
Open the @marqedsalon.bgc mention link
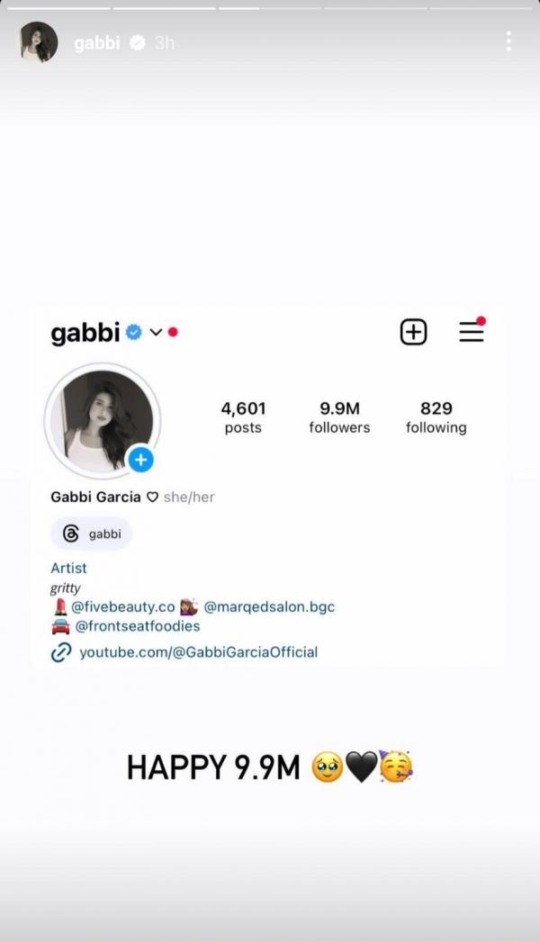coord(269,606)
